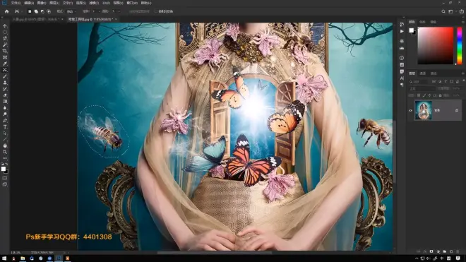
Task: Toggle Quick Mask mode button
Action: point(5,178)
